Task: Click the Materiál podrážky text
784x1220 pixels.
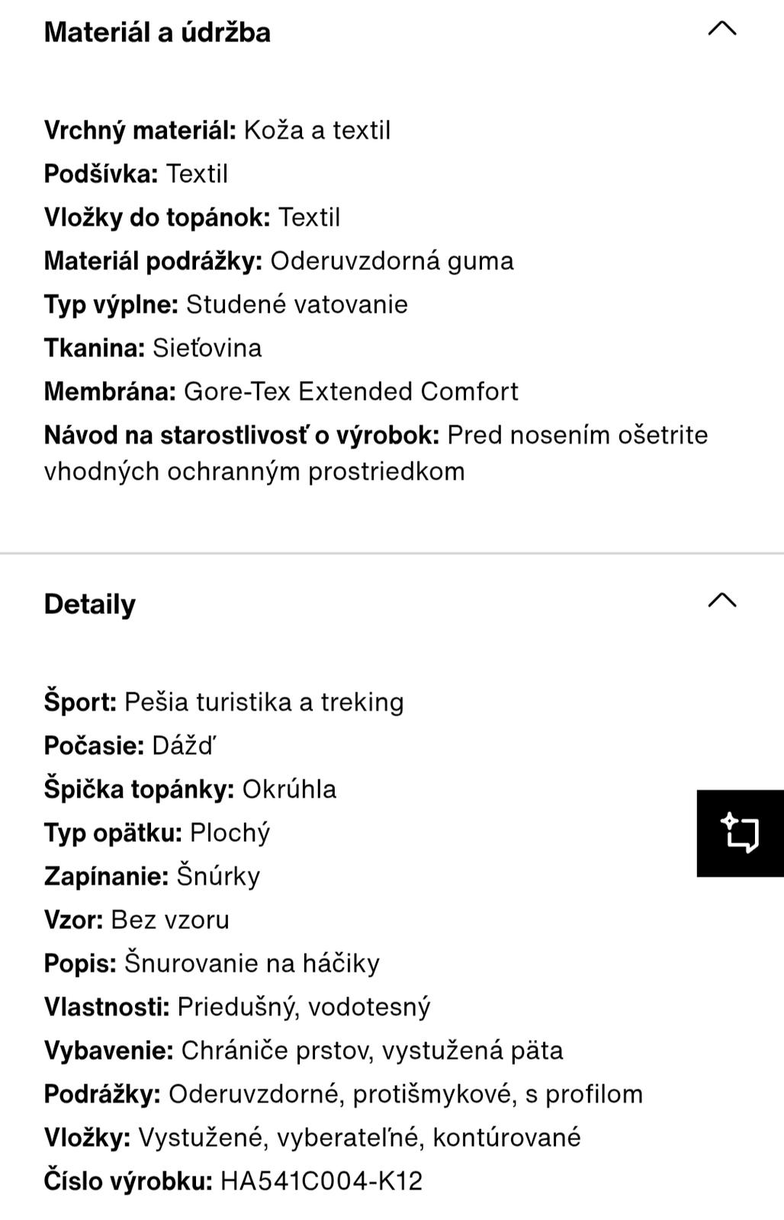Action: (278, 261)
